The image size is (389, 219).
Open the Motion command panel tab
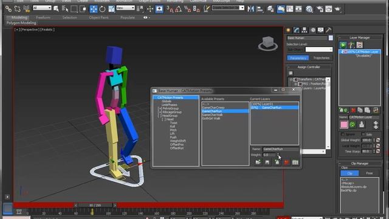pos(313,30)
